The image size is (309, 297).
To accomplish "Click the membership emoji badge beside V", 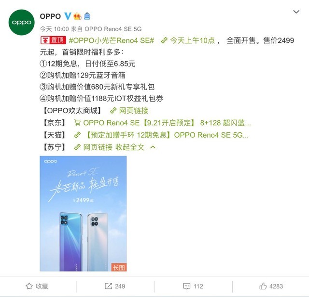I will (77, 16).
